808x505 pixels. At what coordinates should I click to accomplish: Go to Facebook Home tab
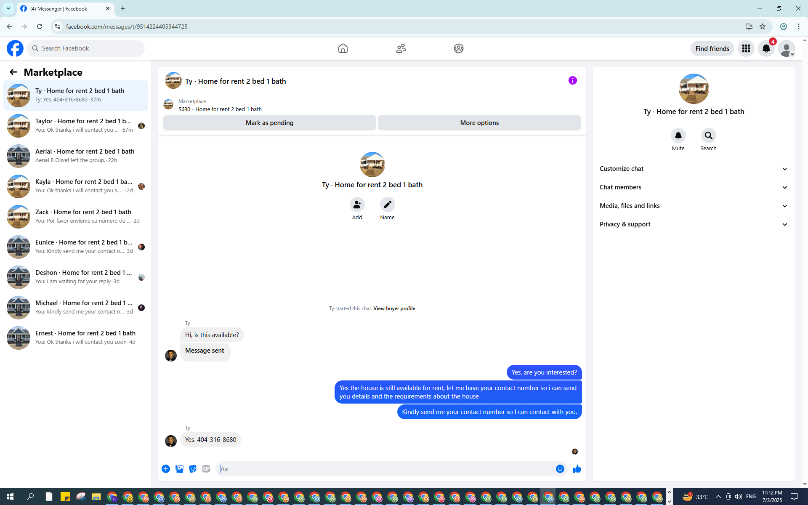[343, 48]
